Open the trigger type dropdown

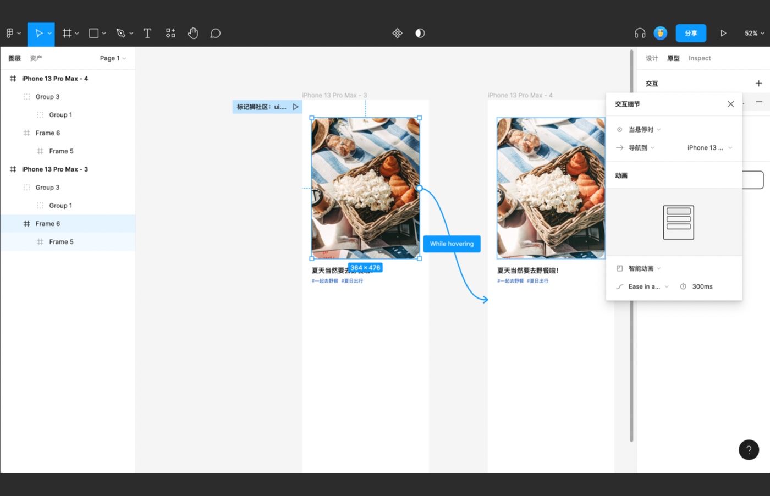(x=645, y=130)
